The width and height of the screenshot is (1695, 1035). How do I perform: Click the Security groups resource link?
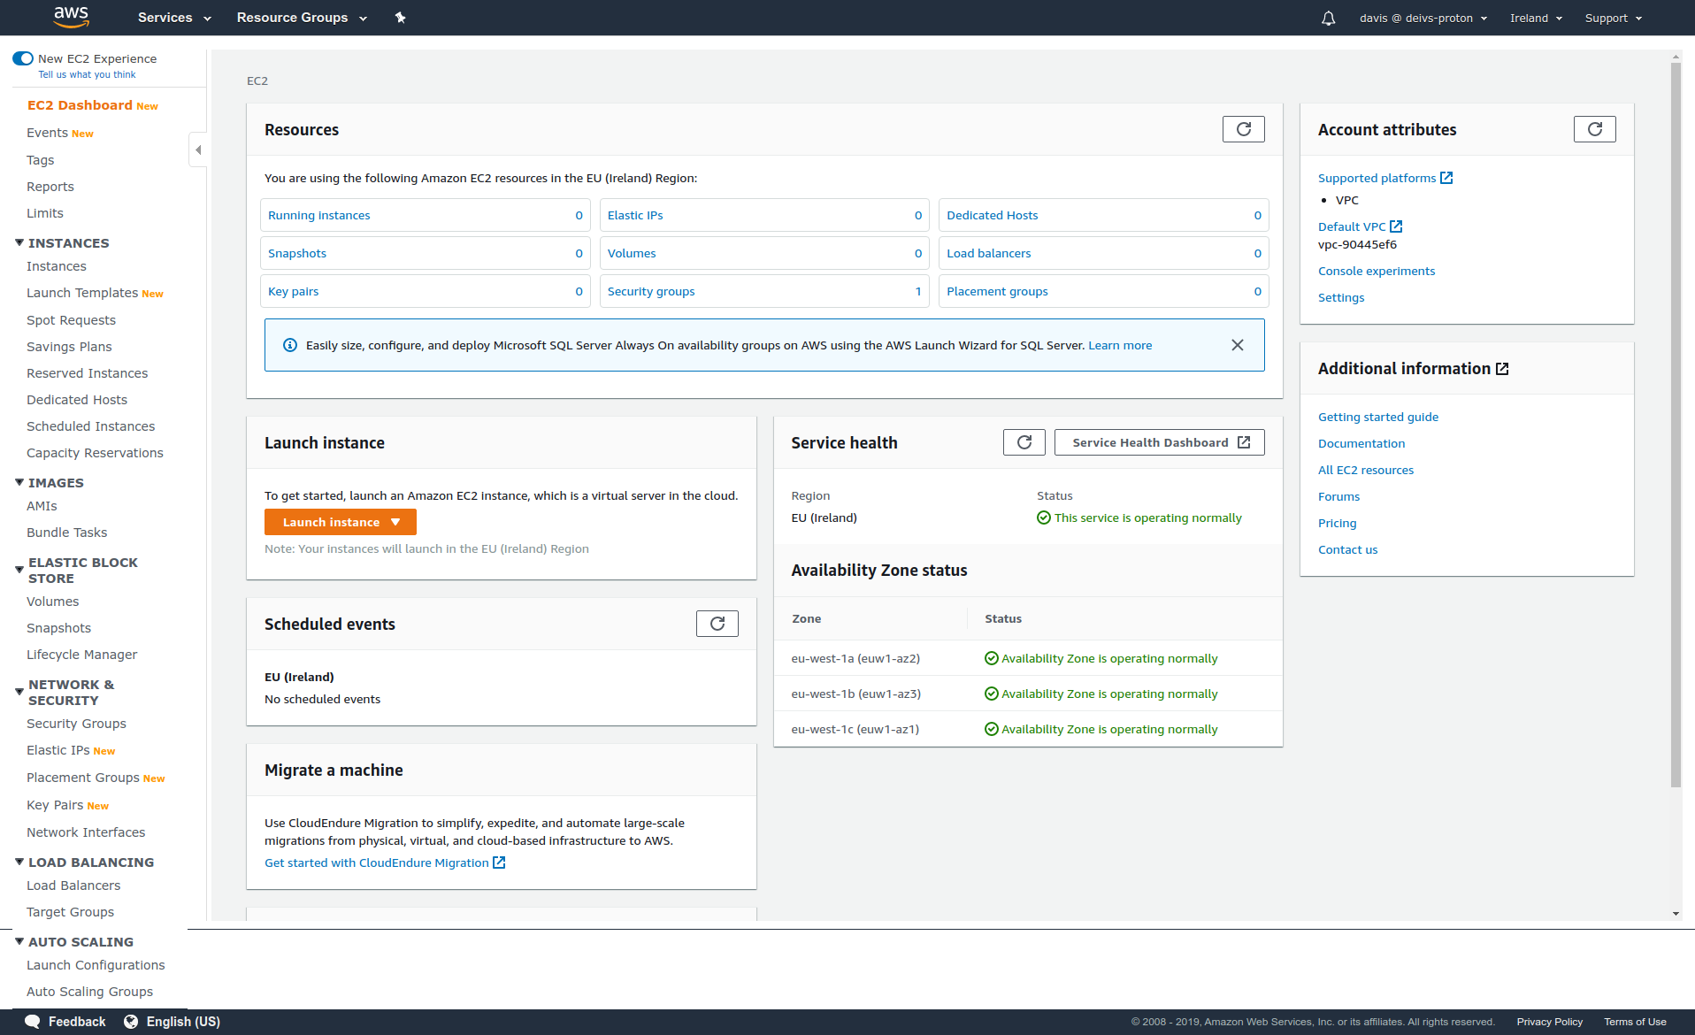(651, 291)
